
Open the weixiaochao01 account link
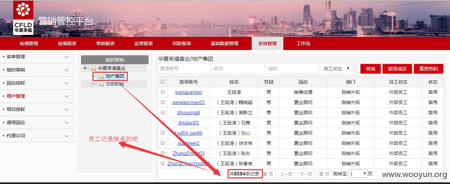pyautogui.click(x=188, y=102)
